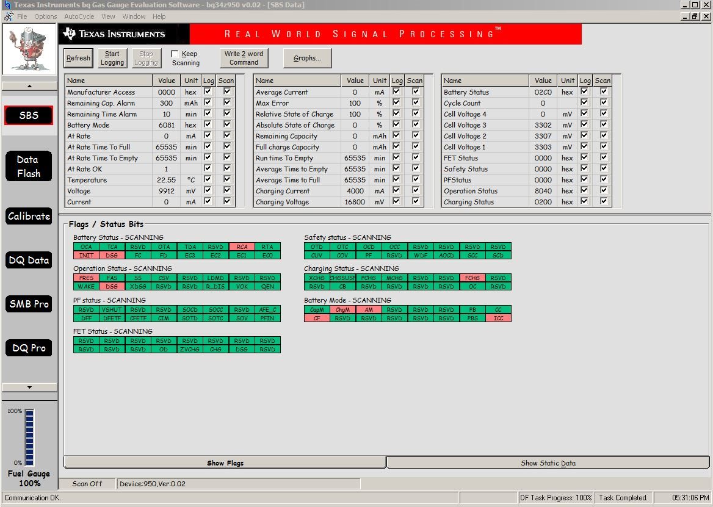Open the AutoCycle menu

[79, 16]
